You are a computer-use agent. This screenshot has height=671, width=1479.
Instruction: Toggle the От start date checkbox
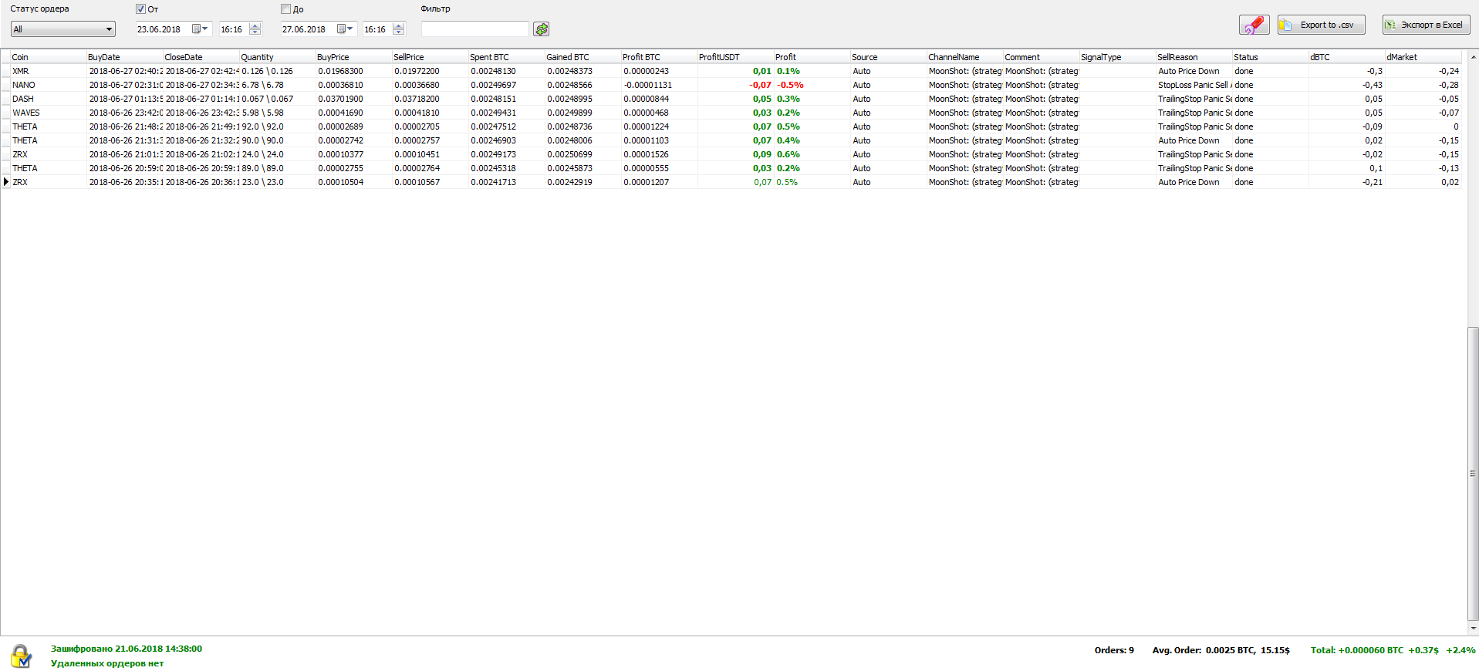(x=140, y=9)
